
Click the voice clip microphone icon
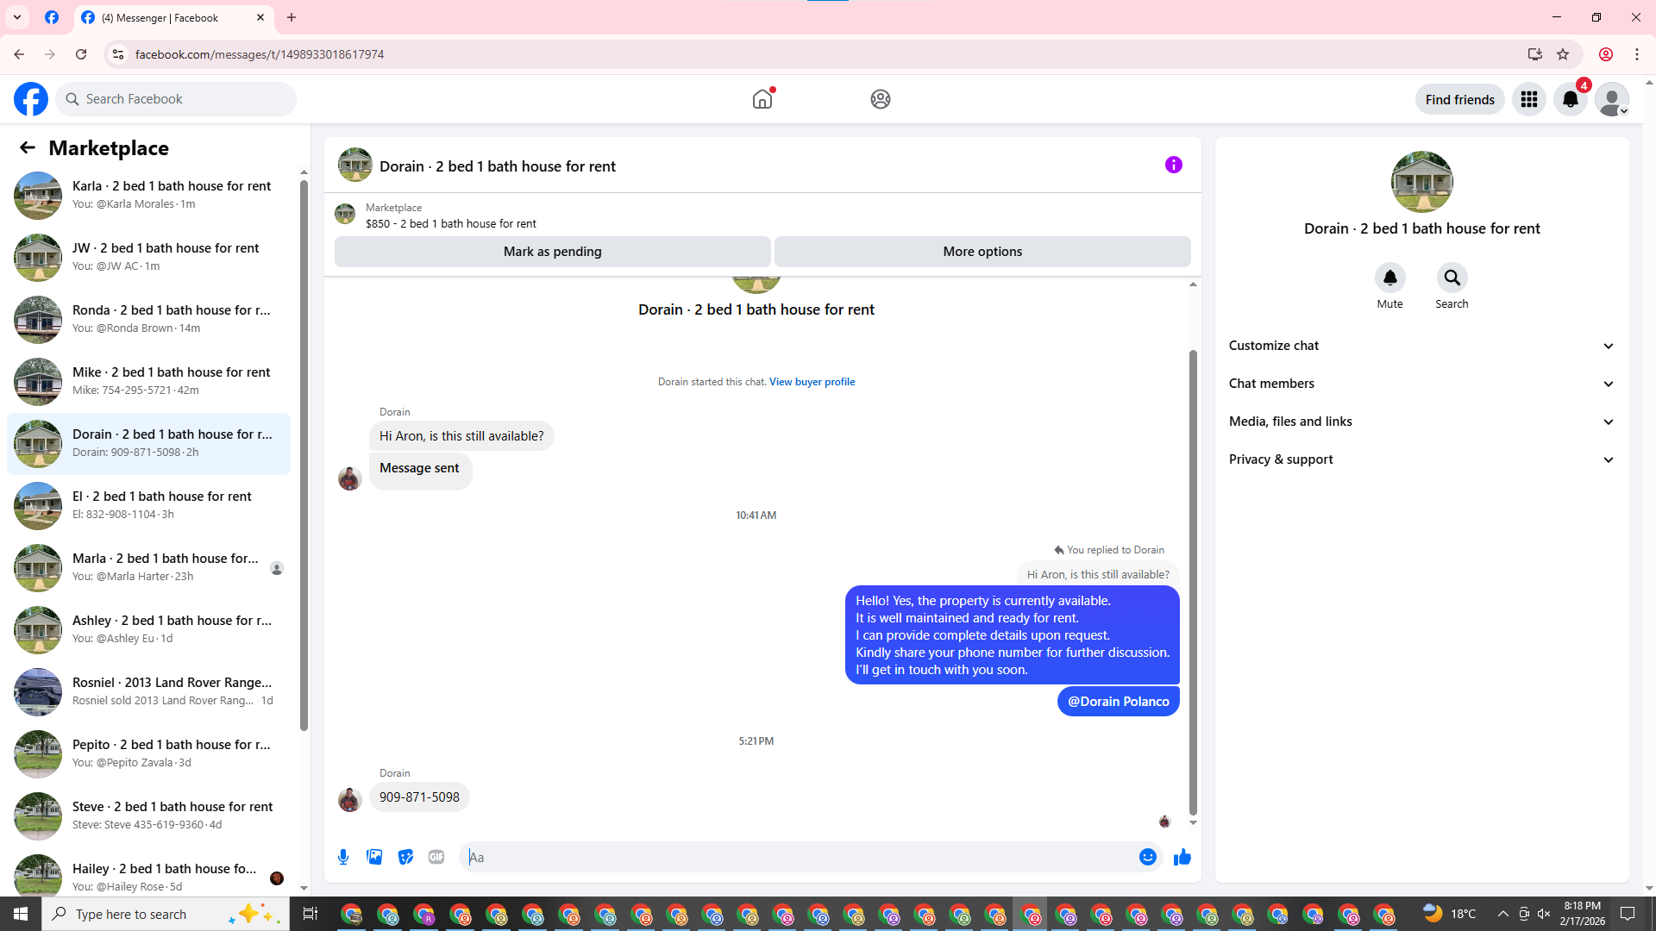[x=343, y=857]
